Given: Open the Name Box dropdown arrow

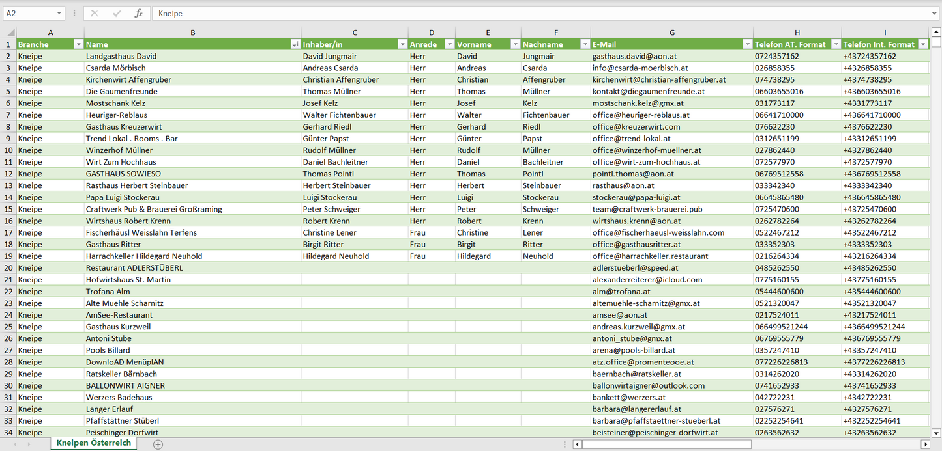Looking at the screenshot, I should point(59,13).
